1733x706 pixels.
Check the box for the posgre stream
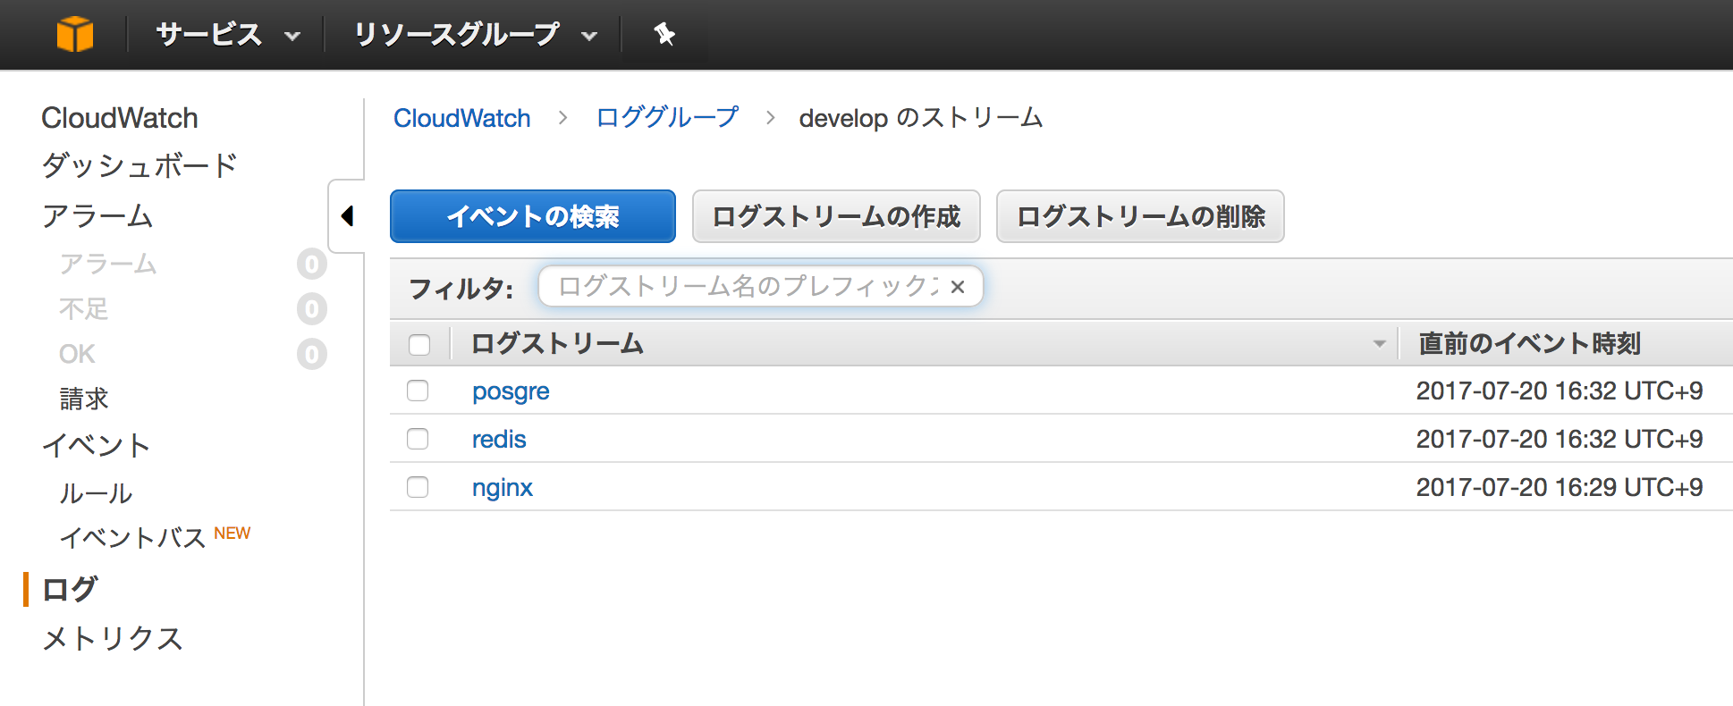pos(418,391)
